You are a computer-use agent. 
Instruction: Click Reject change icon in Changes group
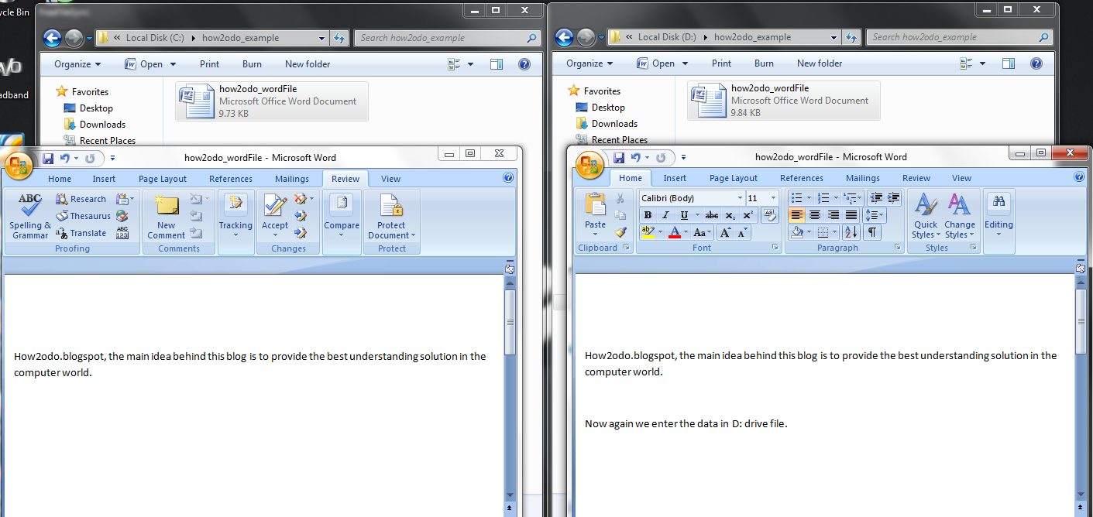pos(302,199)
